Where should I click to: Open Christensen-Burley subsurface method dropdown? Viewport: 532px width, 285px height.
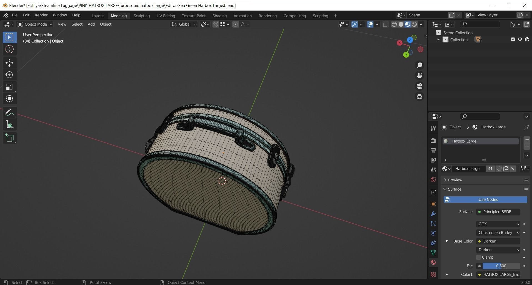[x=498, y=232]
